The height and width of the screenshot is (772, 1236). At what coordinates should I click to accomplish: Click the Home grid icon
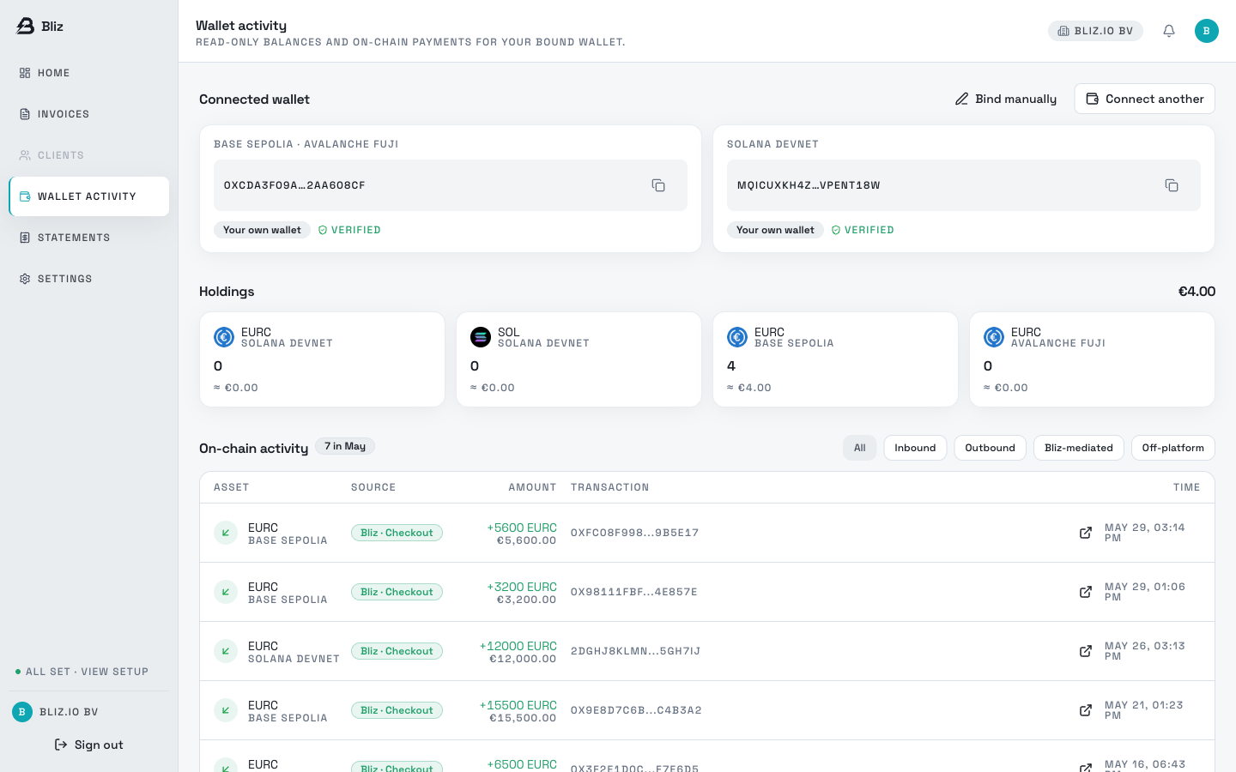tap(25, 73)
